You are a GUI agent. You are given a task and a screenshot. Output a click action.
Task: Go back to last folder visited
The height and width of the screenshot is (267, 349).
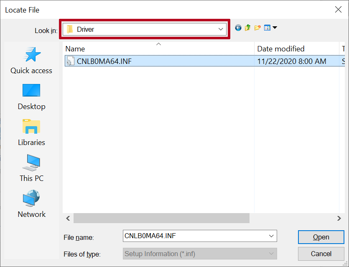(238, 28)
